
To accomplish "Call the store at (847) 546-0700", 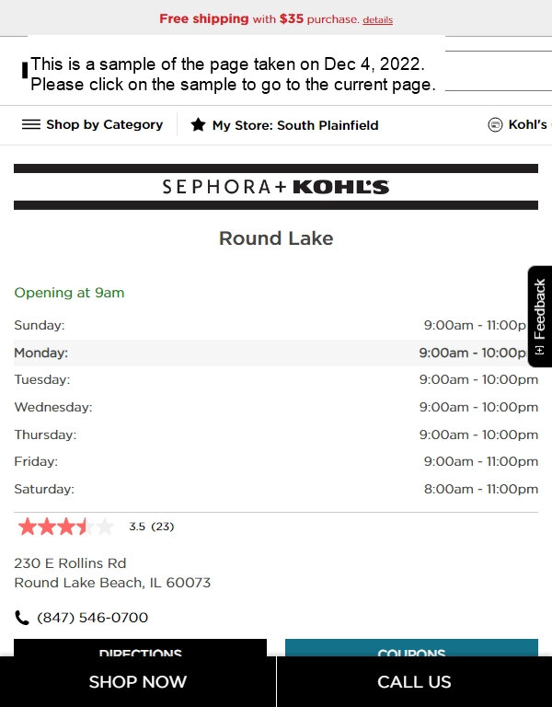I will tap(92, 618).
